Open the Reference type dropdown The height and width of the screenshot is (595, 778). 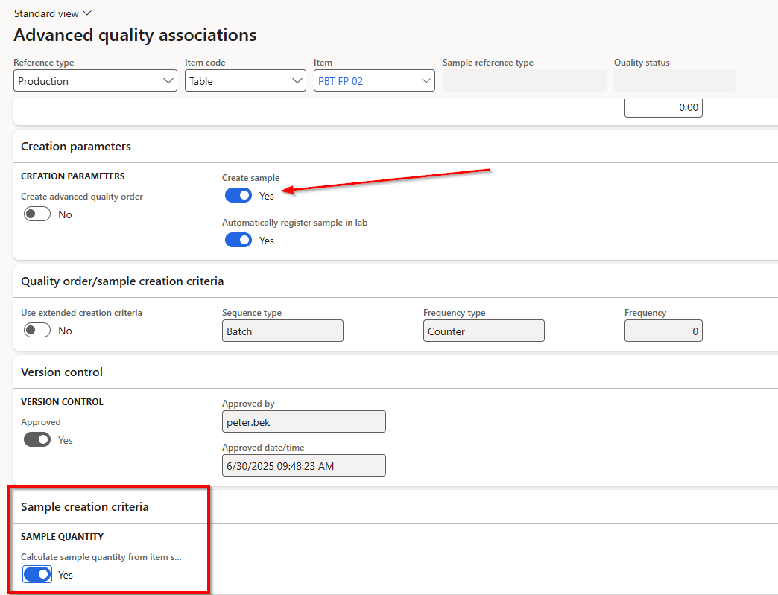[x=95, y=81]
